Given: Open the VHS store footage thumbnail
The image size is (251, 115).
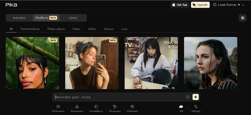Looking at the screenshot, I should (x=151, y=63).
